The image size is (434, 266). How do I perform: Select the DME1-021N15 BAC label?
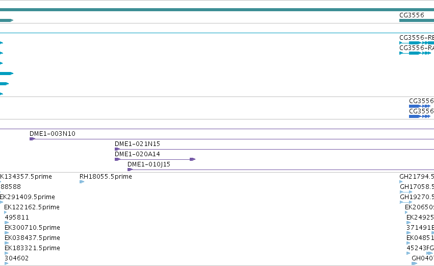coord(137,144)
